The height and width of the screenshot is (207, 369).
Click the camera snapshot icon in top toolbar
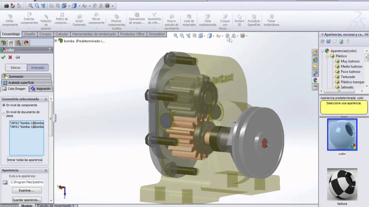coord(6,5)
